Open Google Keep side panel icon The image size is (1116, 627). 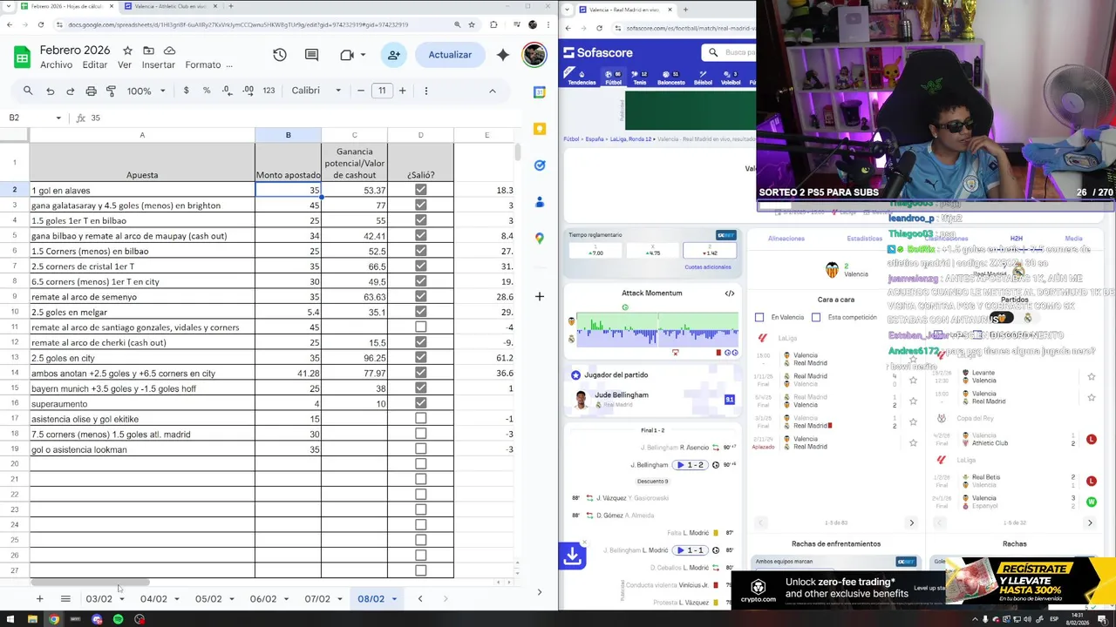540,129
